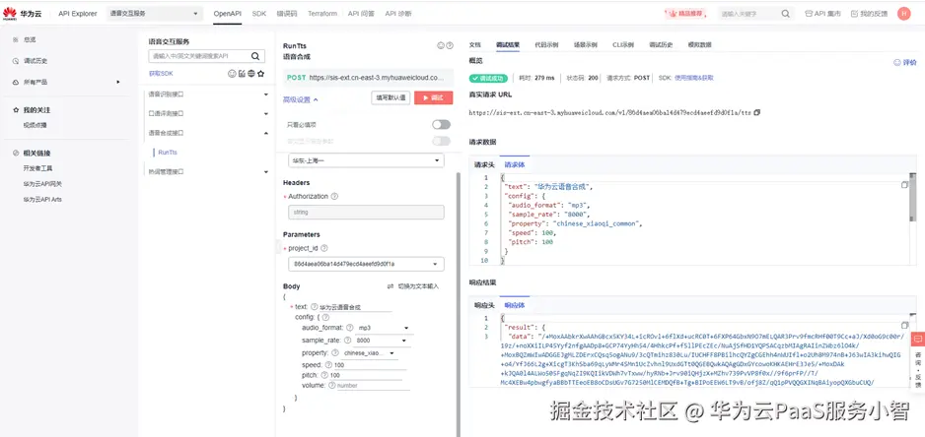The image size is (925, 437).
Task: Switch to the 请求头 tab
Action: coord(484,165)
